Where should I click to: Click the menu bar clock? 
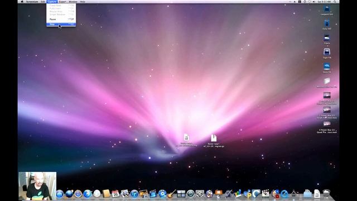[x=324, y=2]
